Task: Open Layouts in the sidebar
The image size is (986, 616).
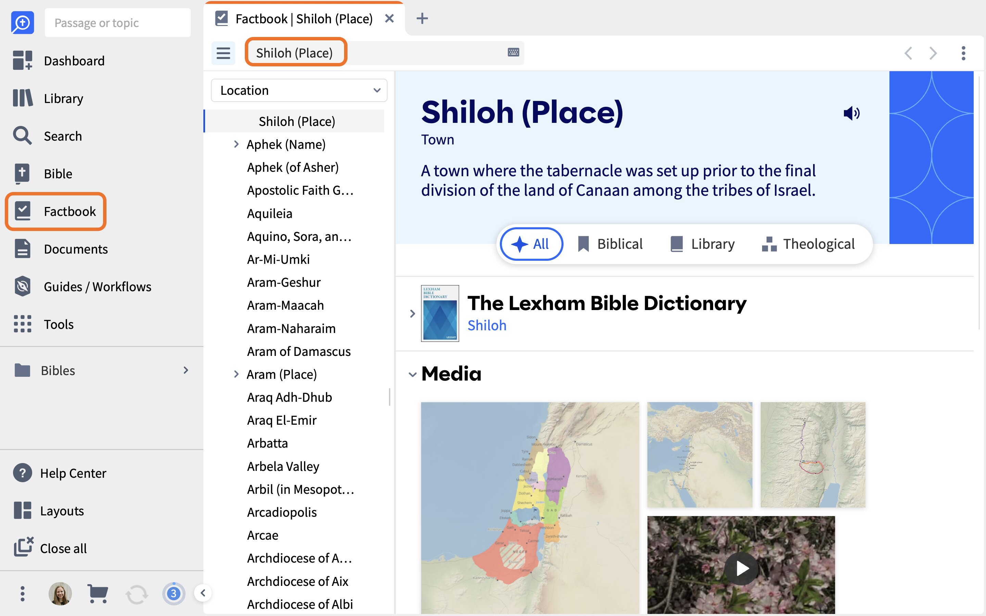Action: (x=49, y=511)
